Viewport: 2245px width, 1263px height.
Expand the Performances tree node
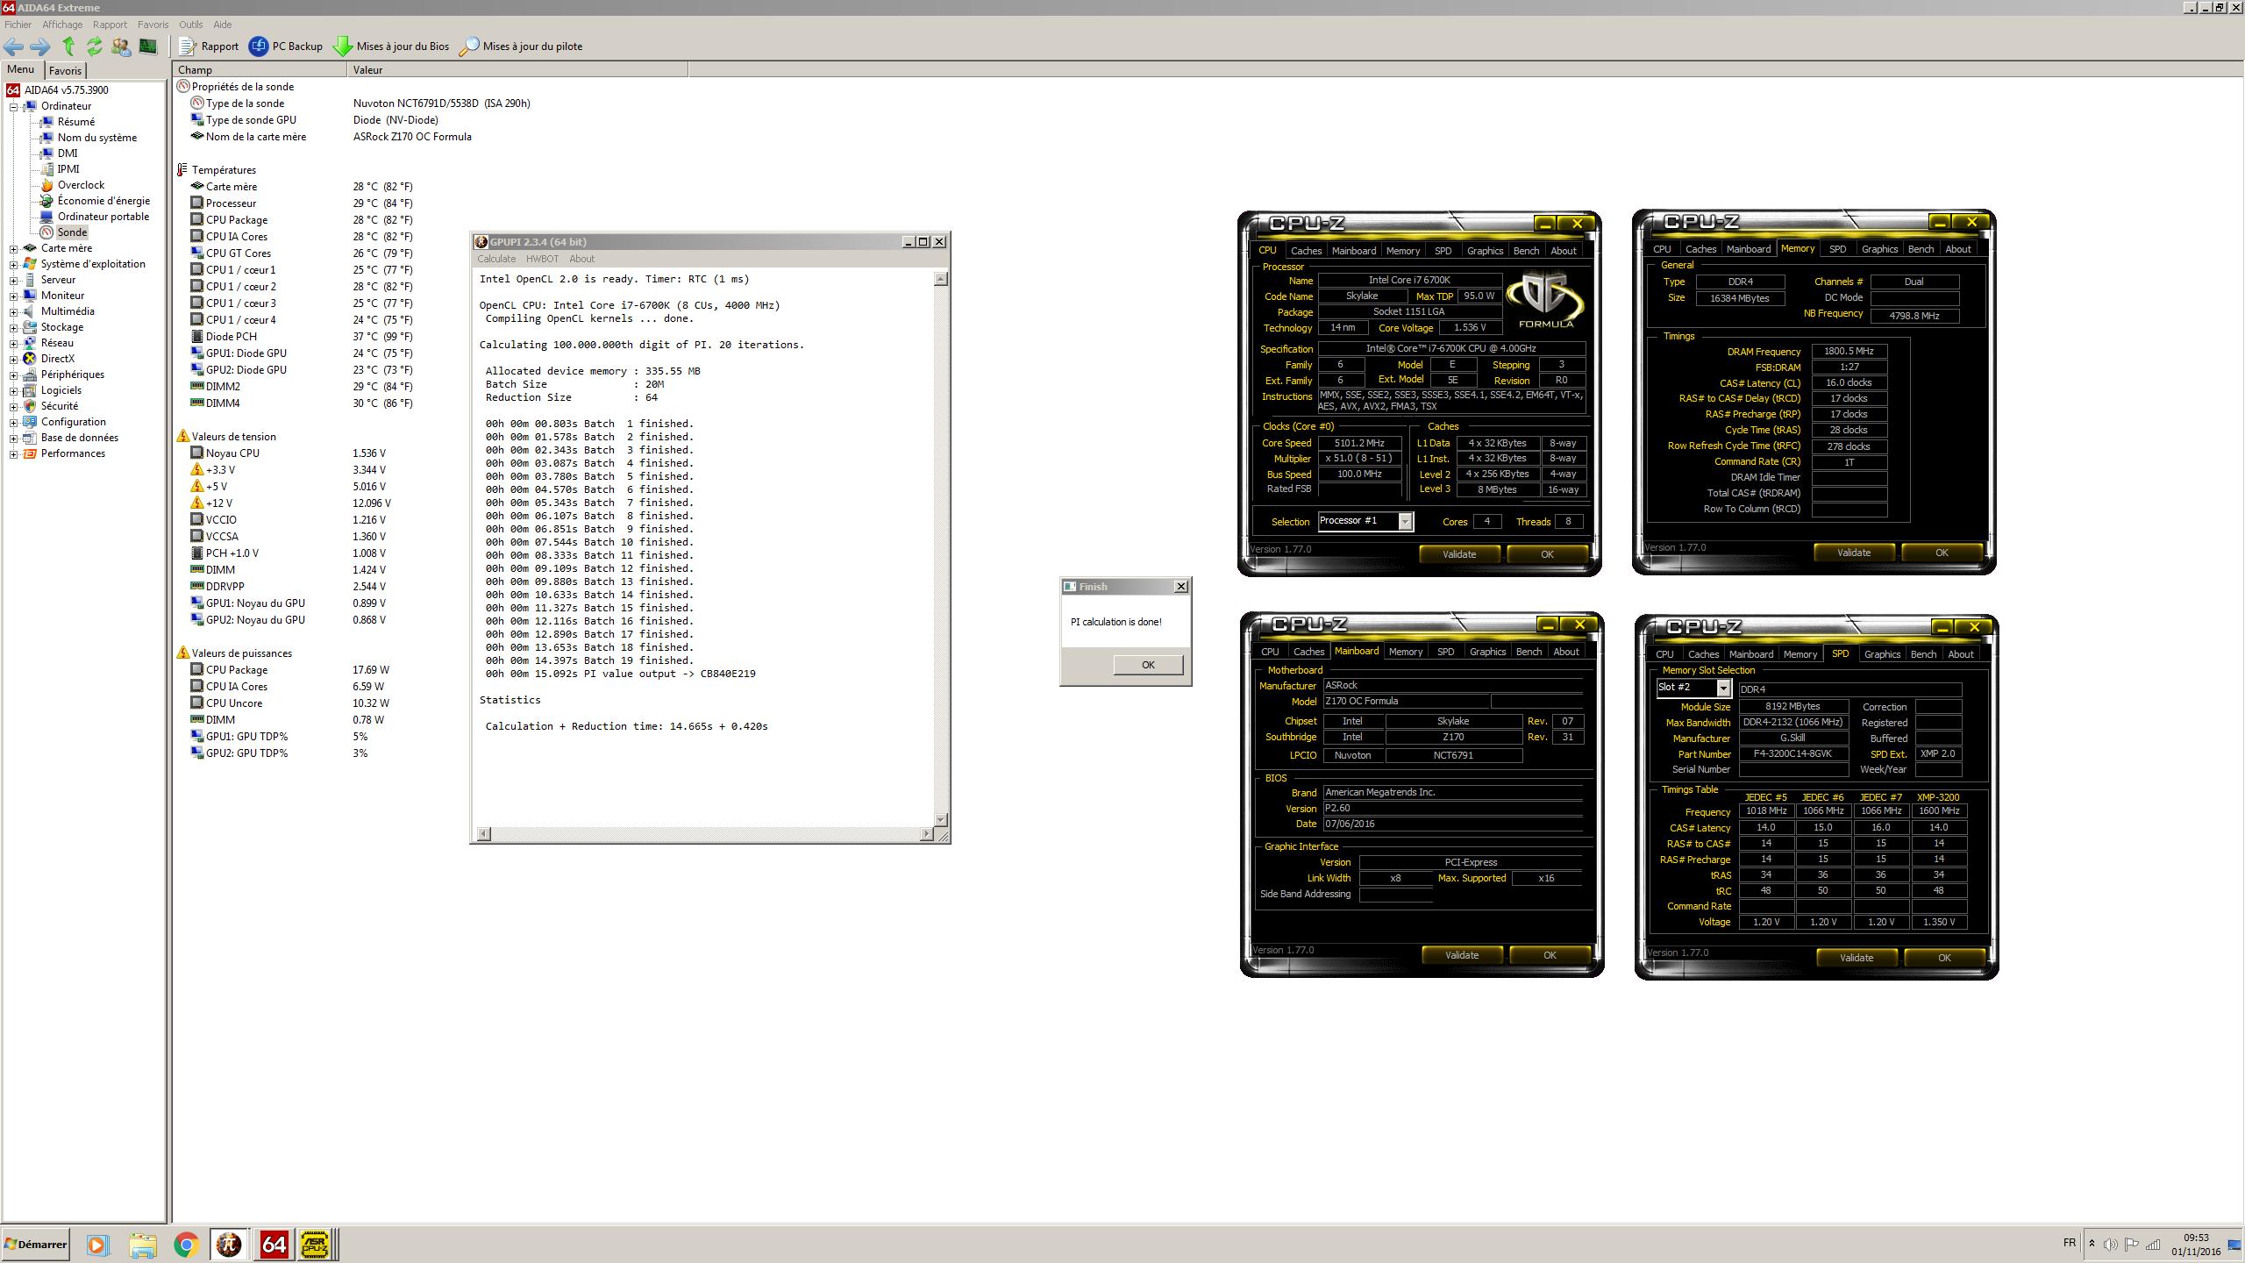click(x=13, y=453)
